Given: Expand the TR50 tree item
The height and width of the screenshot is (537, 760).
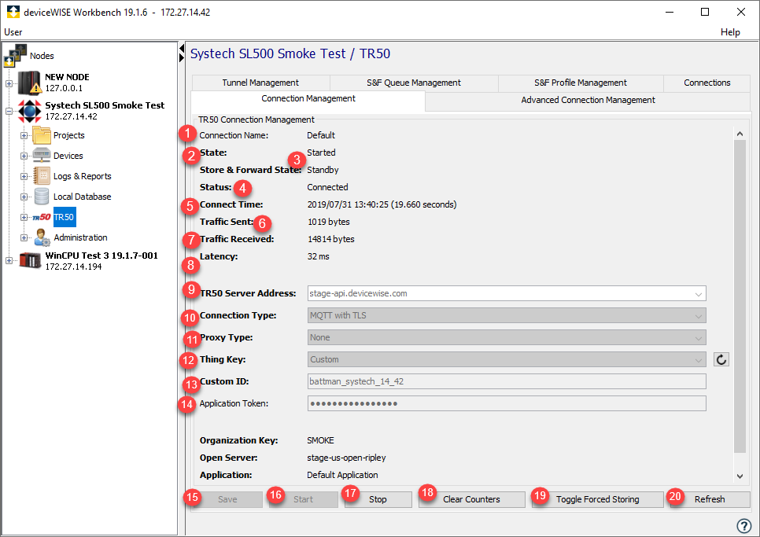Looking at the screenshot, I should point(24,217).
